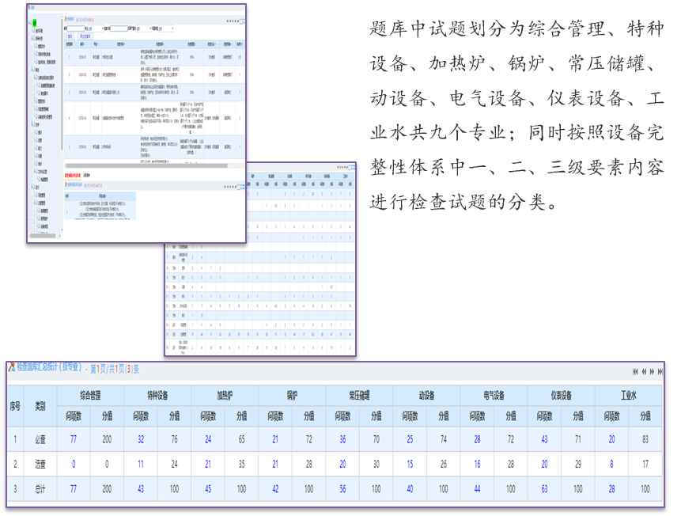Image resolution: width=681 pixels, height=516 pixels.
Task: Select the 总计 category cell in row 3
Action: [x=40, y=489]
